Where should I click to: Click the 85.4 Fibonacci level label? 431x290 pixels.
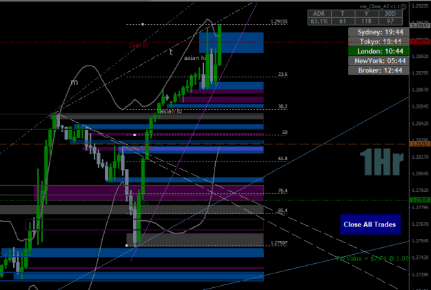[x=283, y=211]
